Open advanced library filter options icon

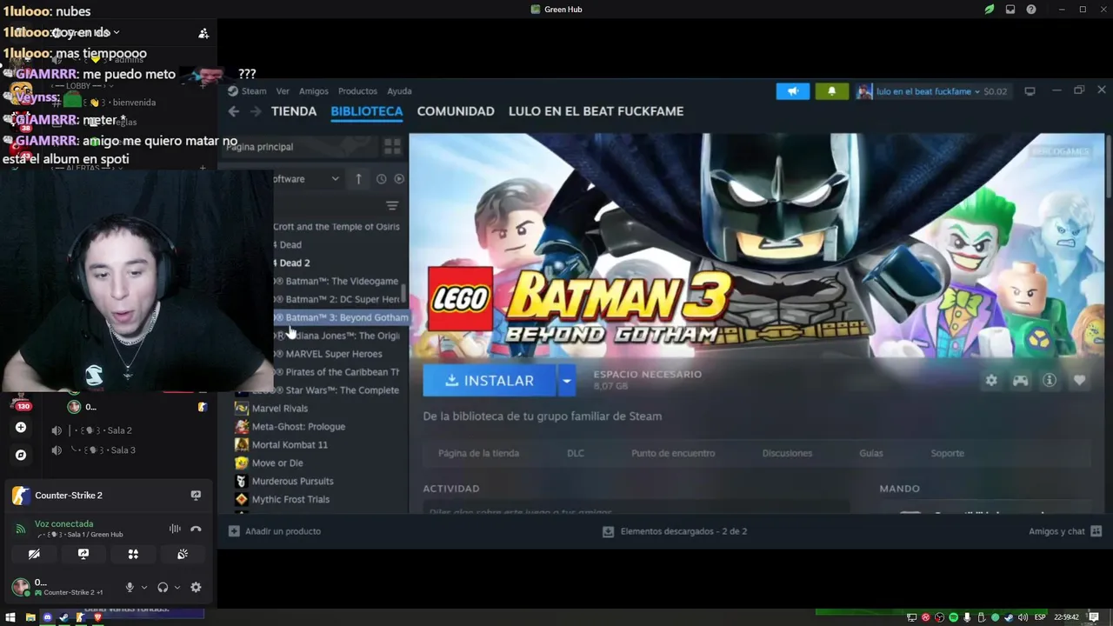[392, 206]
